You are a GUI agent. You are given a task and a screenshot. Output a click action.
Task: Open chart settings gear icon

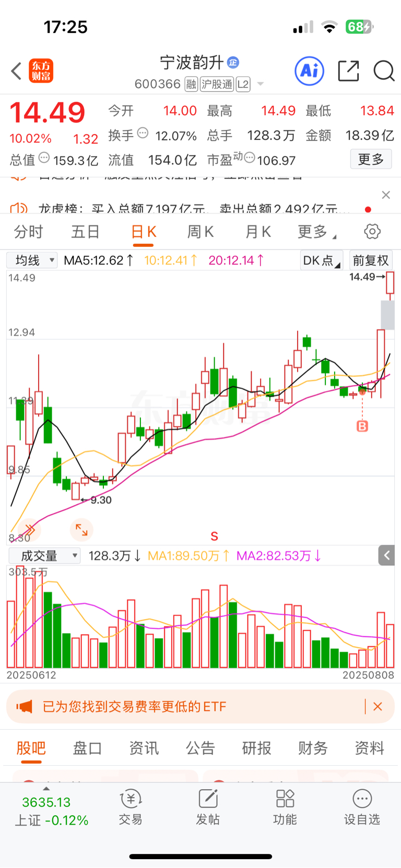(372, 232)
